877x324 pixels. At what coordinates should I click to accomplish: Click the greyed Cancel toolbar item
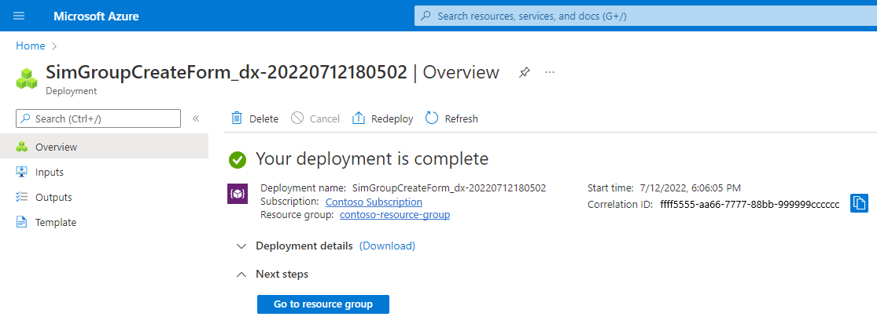point(315,118)
